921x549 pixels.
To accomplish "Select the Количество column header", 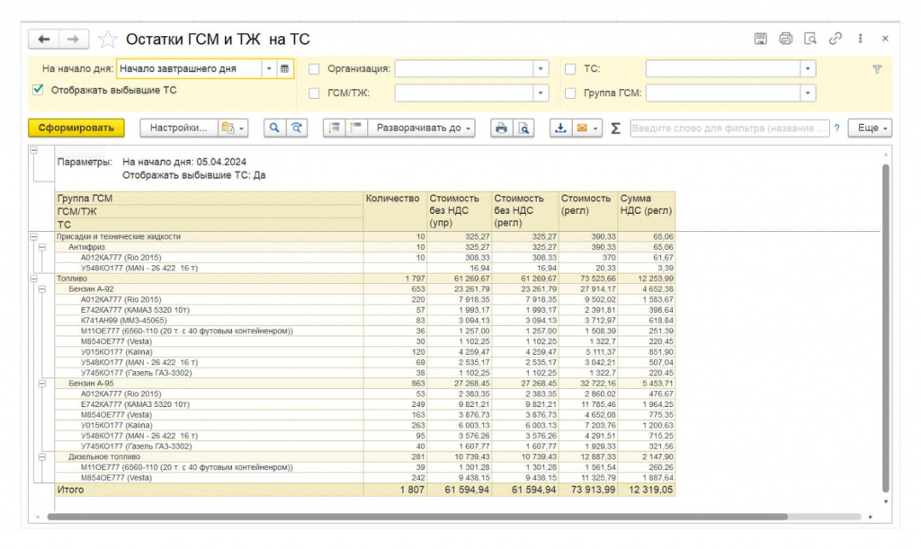I will point(395,210).
